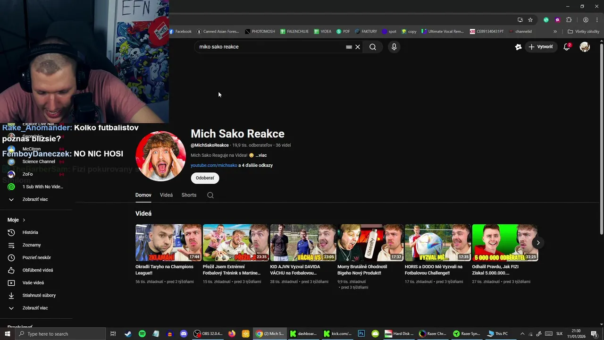Open the on-screen keyboard icon in search box
This screenshot has width=604, height=340.
pos(349,47)
